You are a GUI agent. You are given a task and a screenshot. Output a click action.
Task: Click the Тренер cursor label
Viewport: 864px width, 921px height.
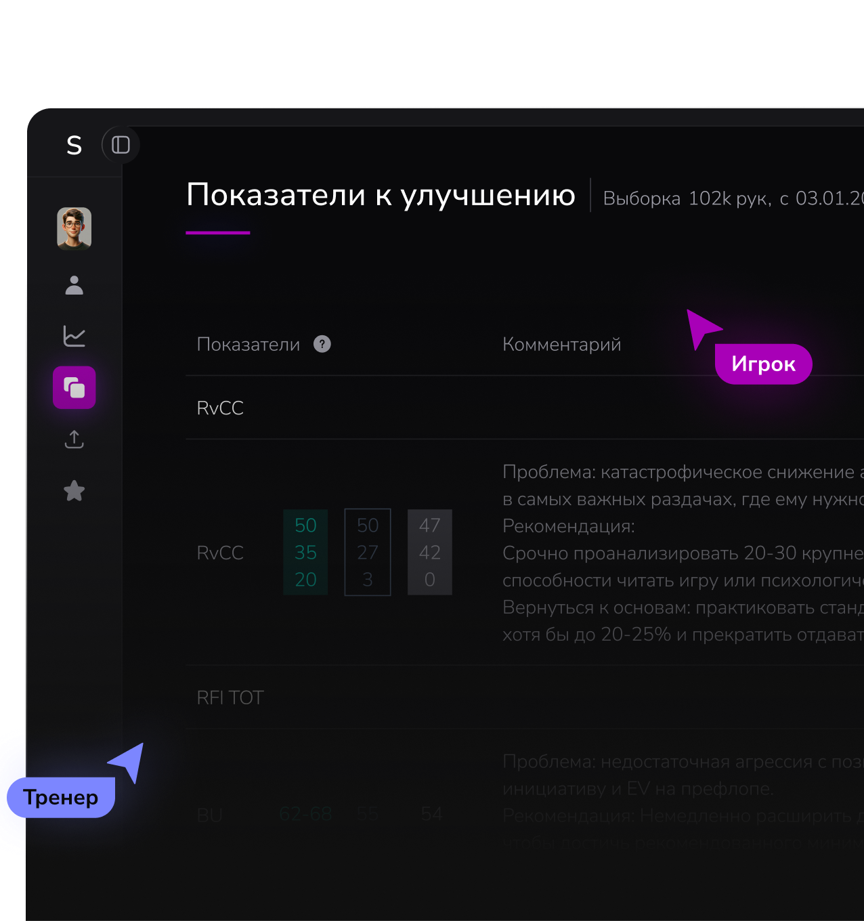click(61, 798)
